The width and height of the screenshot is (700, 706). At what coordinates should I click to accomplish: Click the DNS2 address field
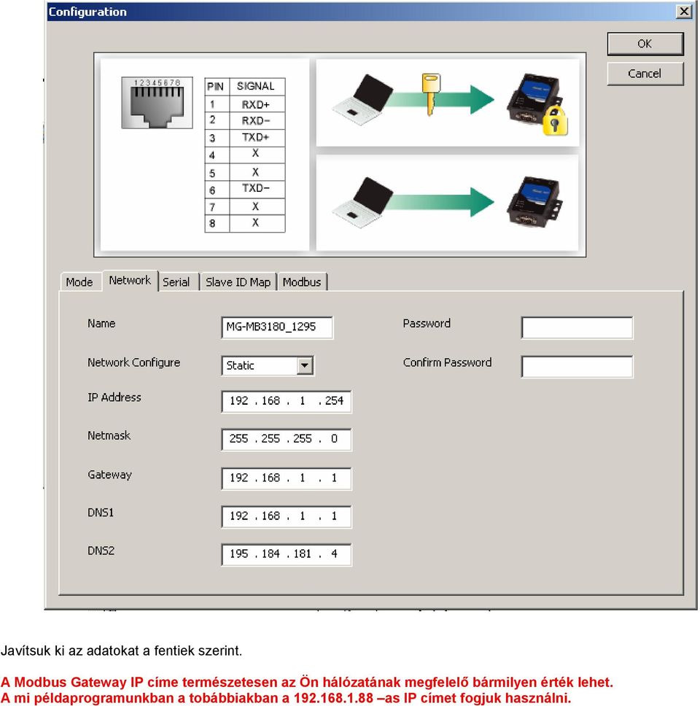pyautogui.click(x=287, y=554)
